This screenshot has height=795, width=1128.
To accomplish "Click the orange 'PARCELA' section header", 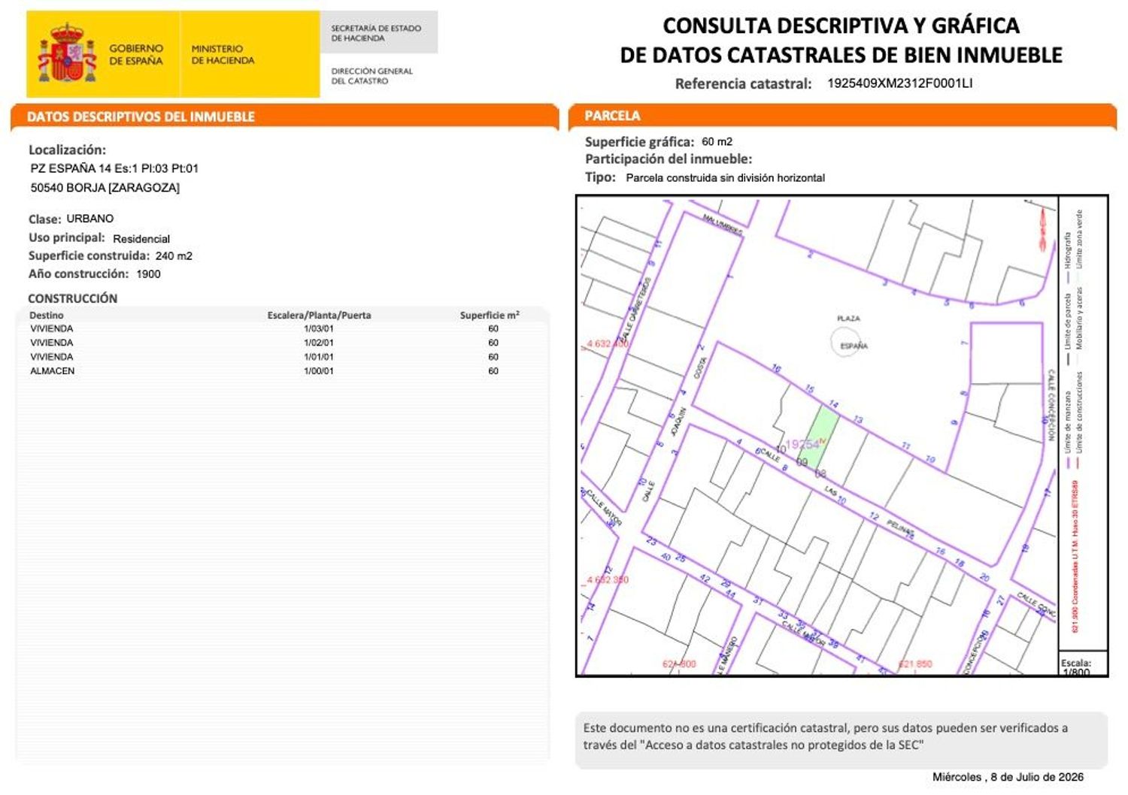I will [x=612, y=116].
